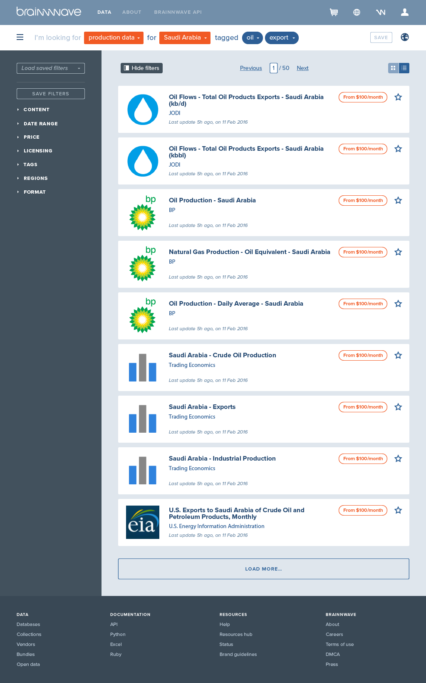Switch to list view
426x683 pixels.
404,68
